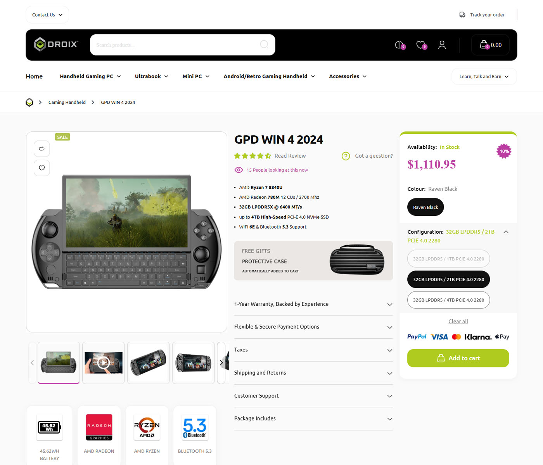The image size is (543, 465).
Task: Click the DROIX logo
Action: tap(56, 45)
